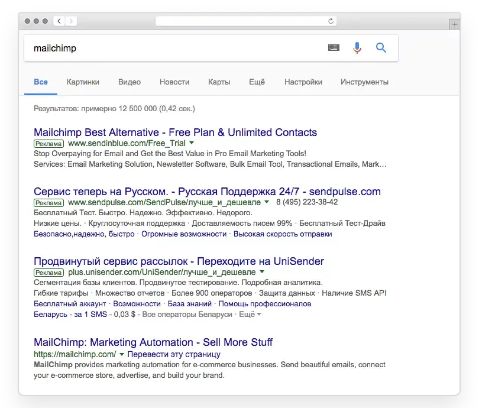
Task: Expand plus.unisender.com URL dropdown arrow
Action: pos(262,271)
